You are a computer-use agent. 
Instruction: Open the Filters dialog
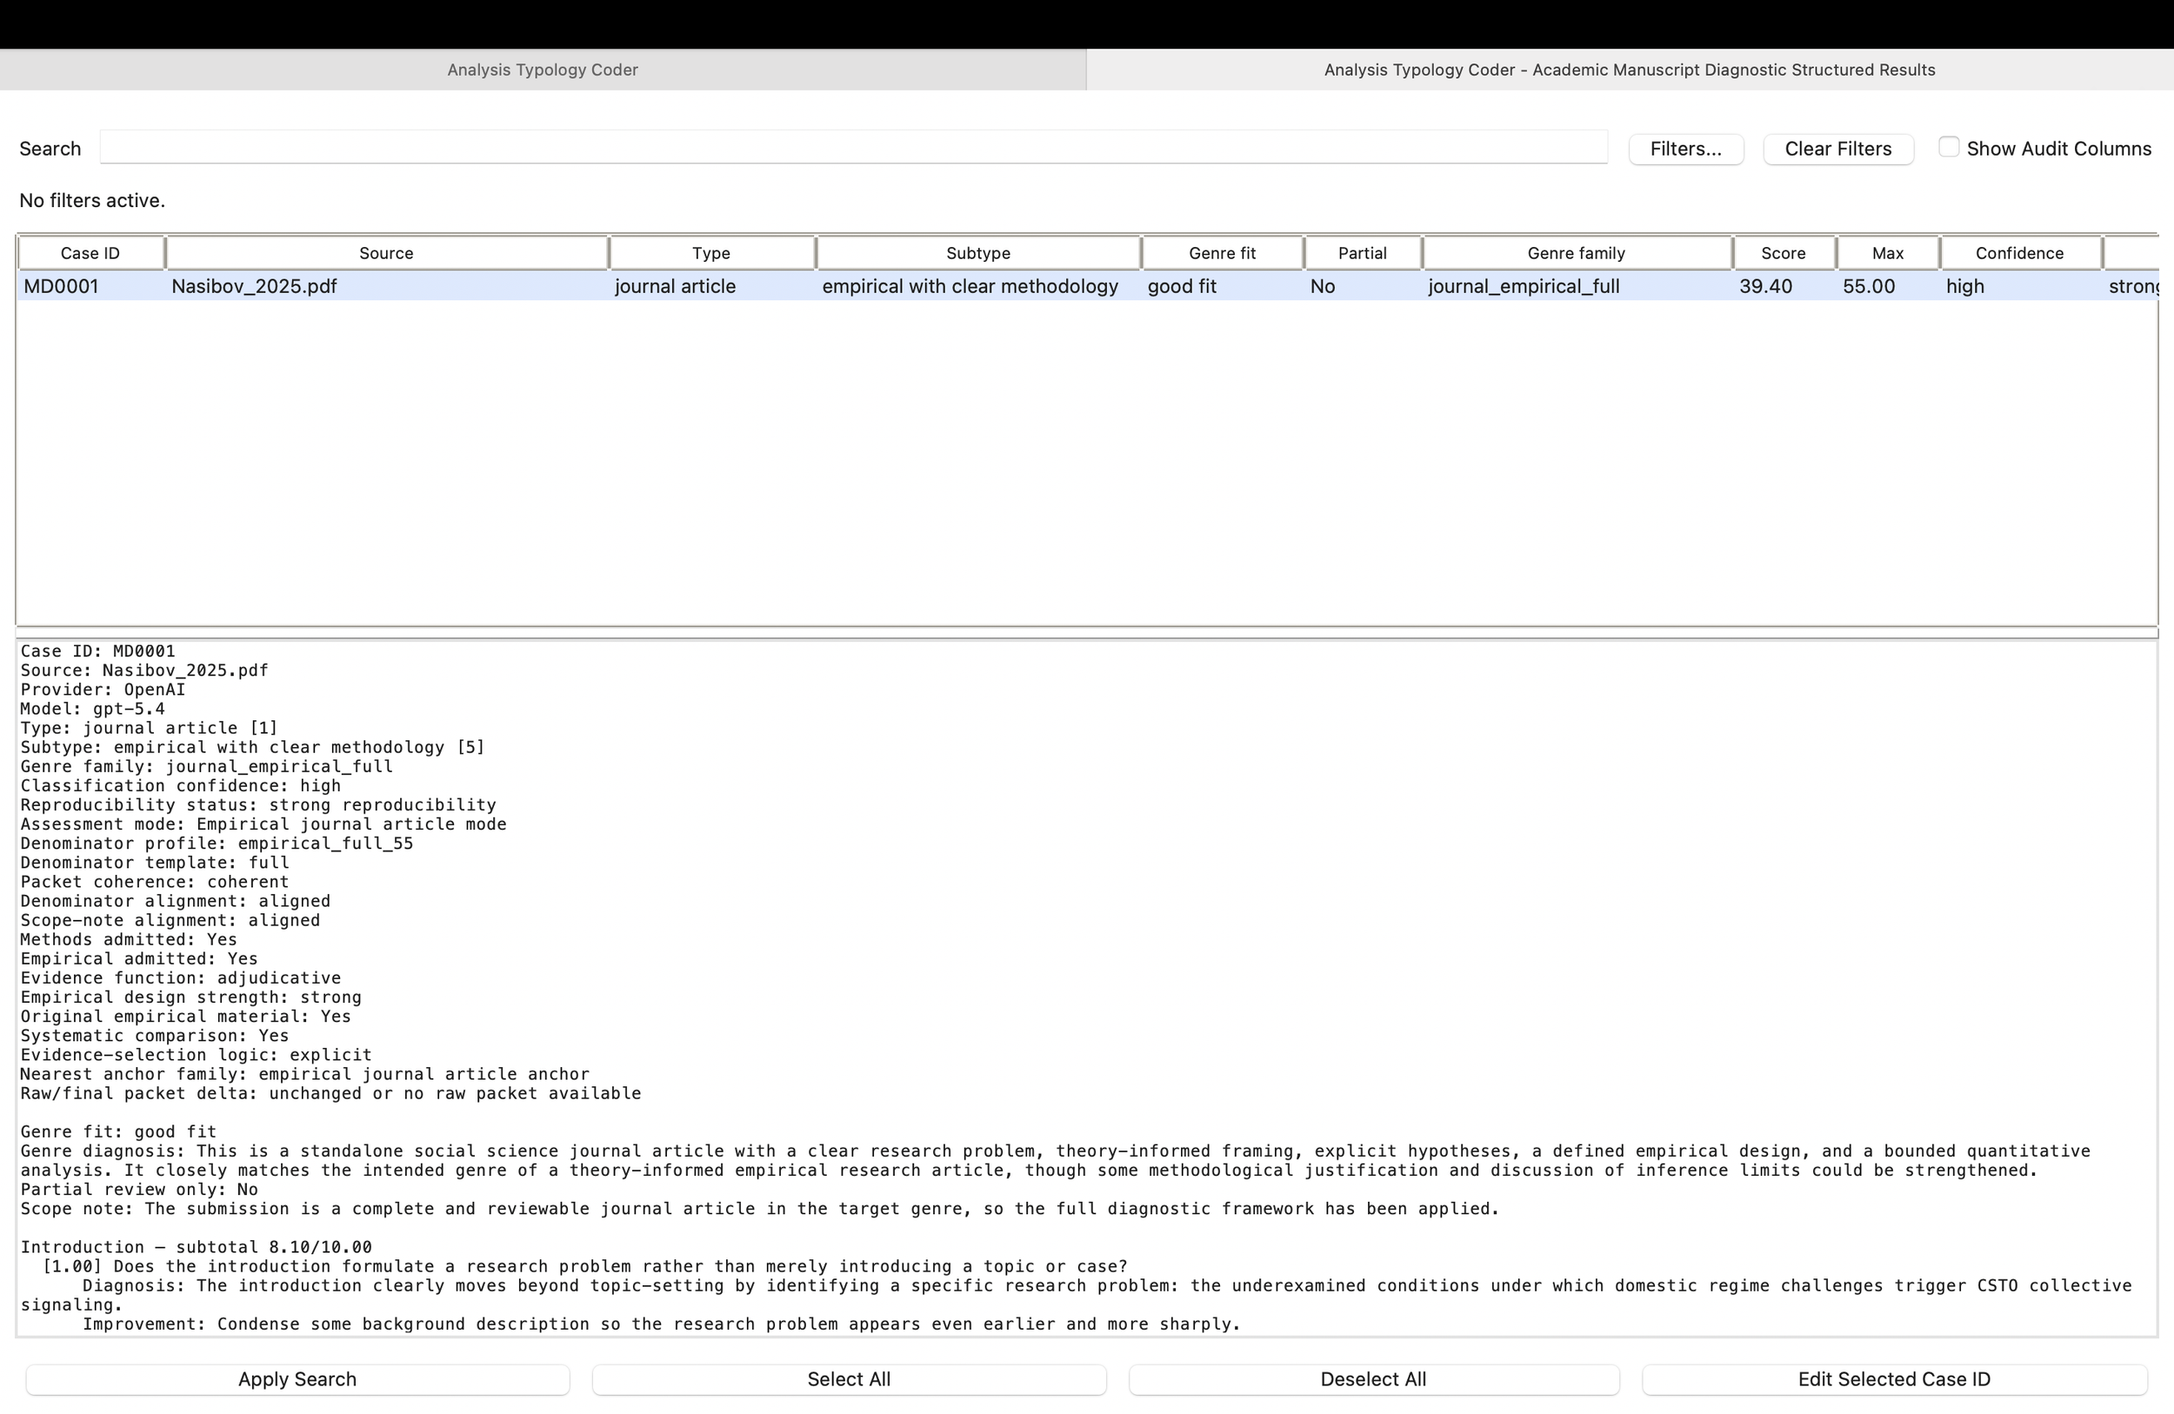click(1685, 148)
